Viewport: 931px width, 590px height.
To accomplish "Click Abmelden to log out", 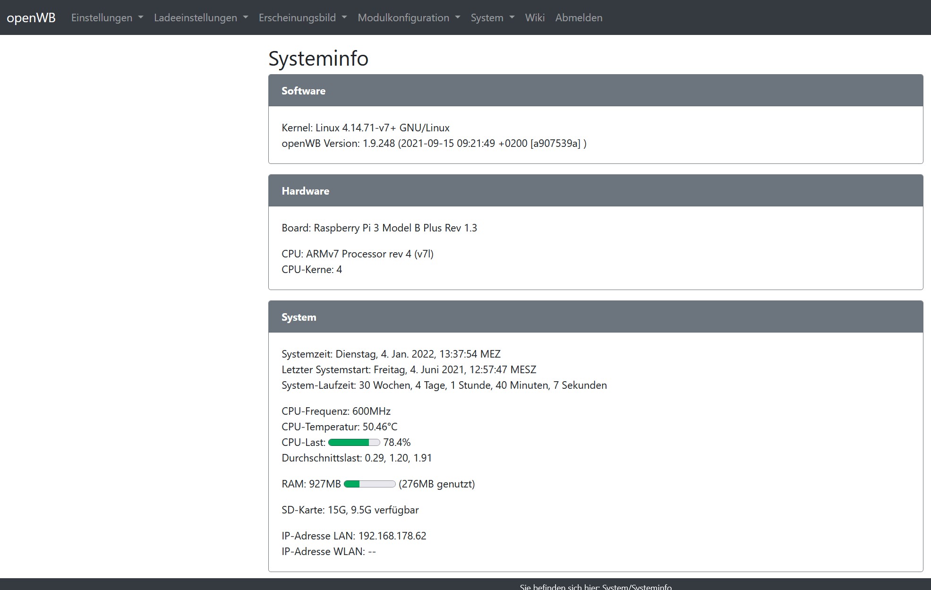I will (579, 17).
